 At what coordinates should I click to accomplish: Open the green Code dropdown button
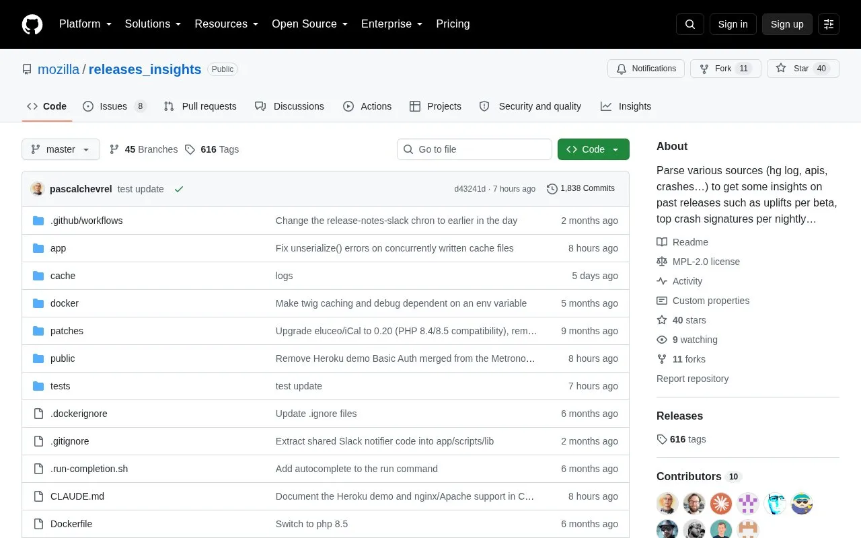(x=593, y=149)
